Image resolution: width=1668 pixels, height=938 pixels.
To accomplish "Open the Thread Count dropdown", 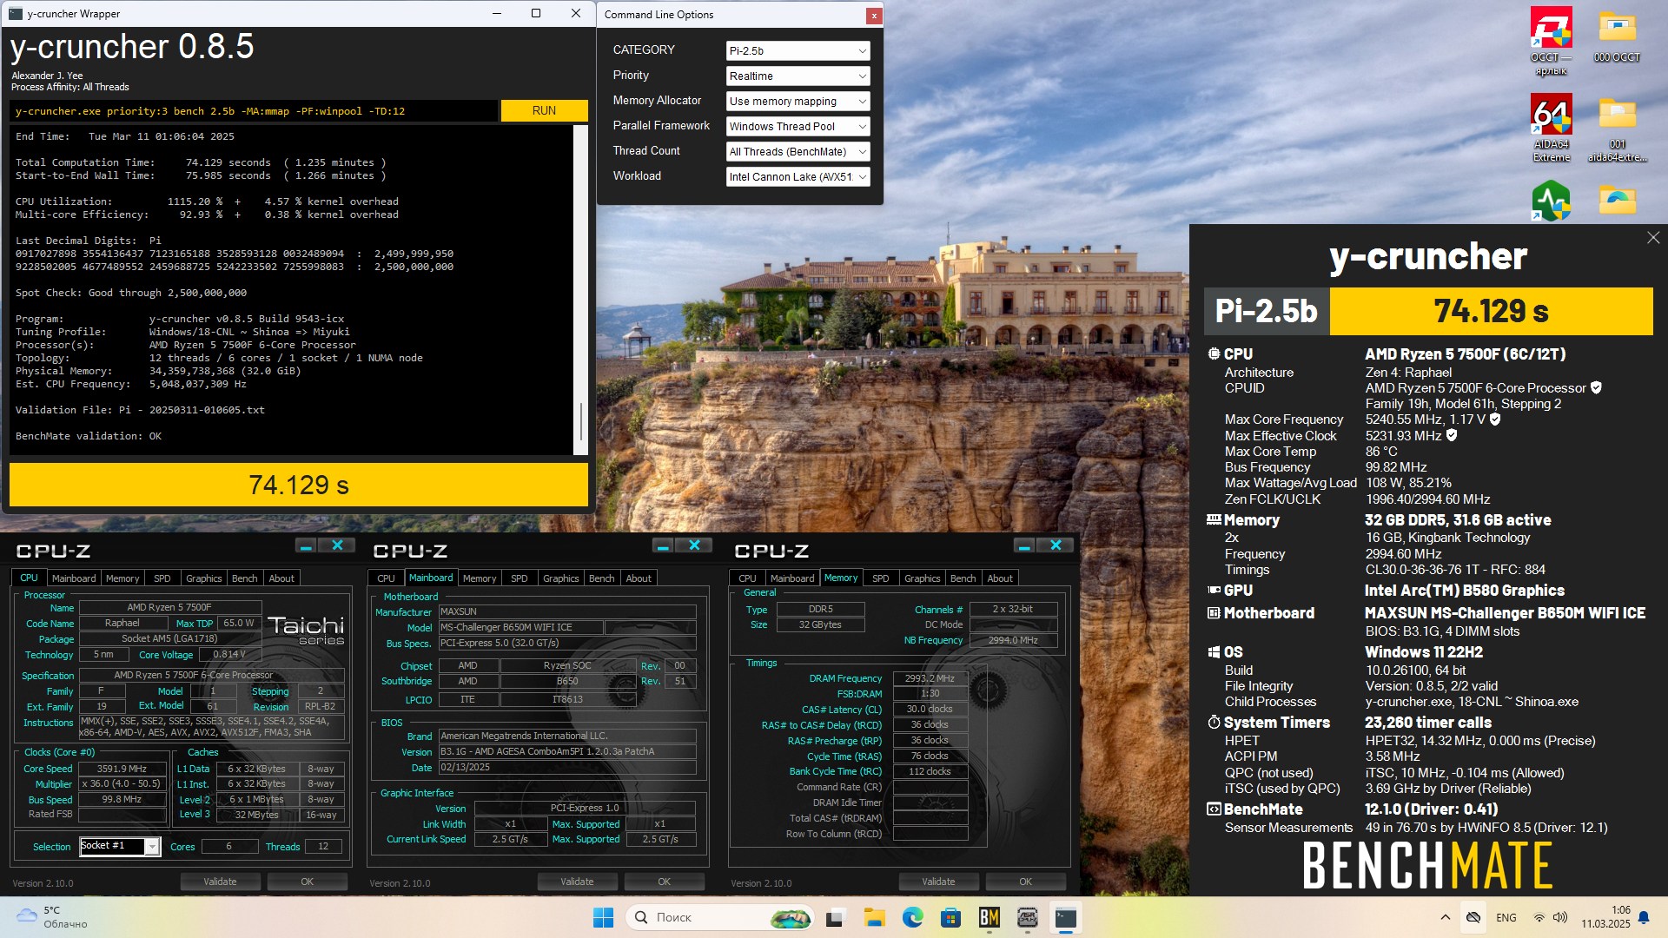I will (x=798, y=152).
